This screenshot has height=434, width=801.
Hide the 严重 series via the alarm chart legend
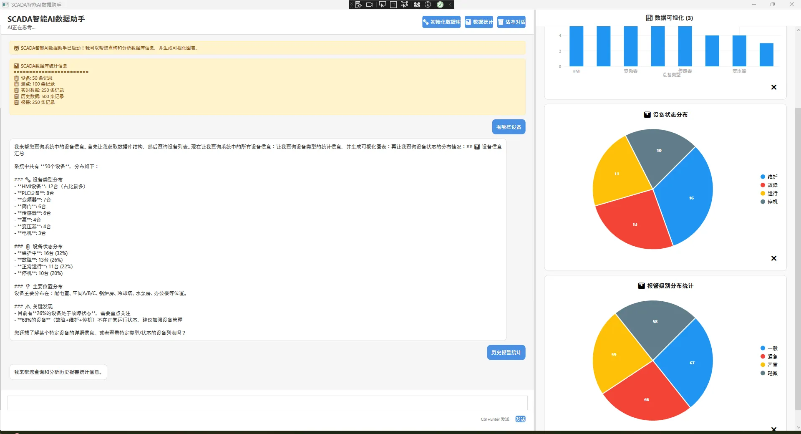point(769,365)
